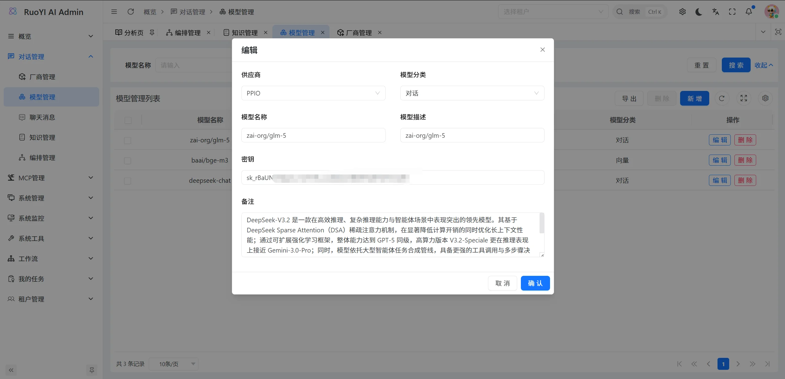The height and width of the screenshot is (379, 785).
Task: Open the 供应商 PPIO dropdown
Action: point(313,93)
